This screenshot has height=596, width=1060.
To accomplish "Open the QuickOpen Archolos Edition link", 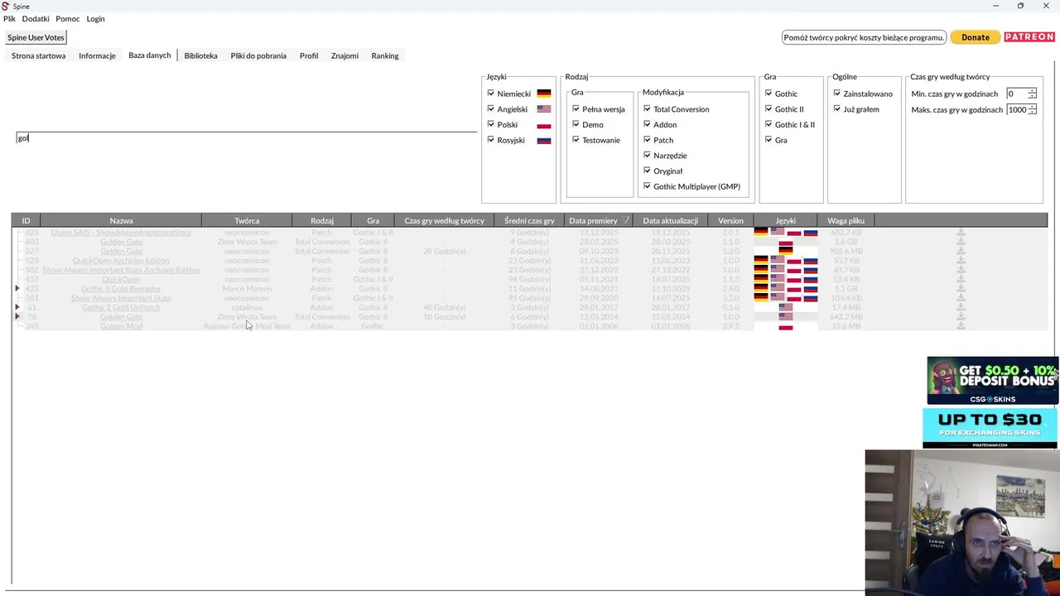I will pos(121,261).
